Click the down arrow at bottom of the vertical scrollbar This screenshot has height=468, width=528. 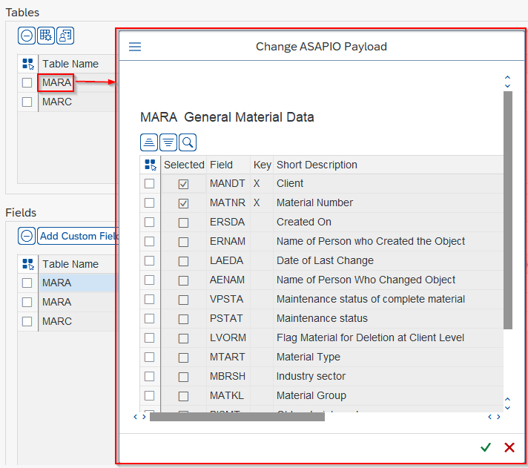point(507,408)
